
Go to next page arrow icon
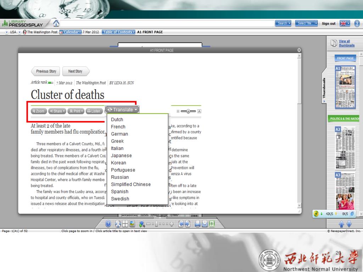click(187, 224)
